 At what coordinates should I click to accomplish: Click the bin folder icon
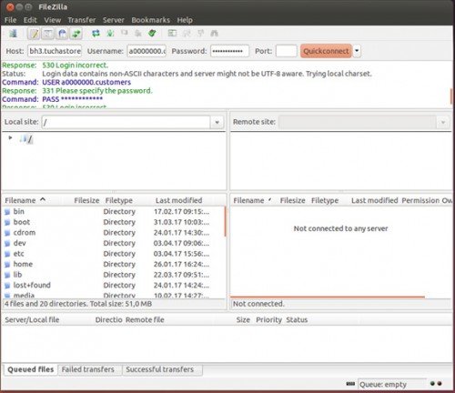tap(7, 212)
